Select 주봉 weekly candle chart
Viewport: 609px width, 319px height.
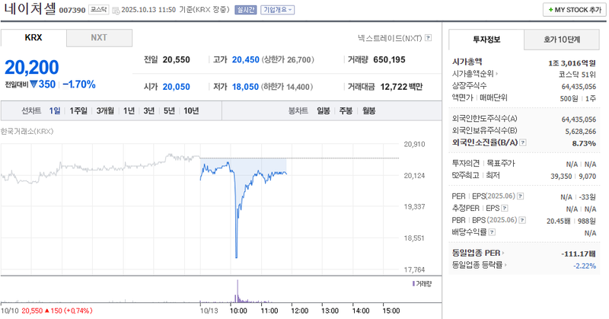[x=346, y=110]
